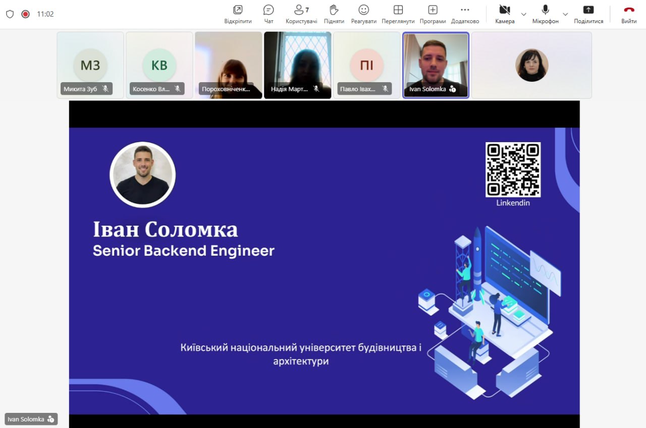This screenshot has width=646, height=428.
Task: Click the shield privacy icon
Action: point(10,14)
